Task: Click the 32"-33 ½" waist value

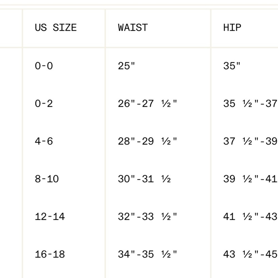Action: [x=148, y=217]
